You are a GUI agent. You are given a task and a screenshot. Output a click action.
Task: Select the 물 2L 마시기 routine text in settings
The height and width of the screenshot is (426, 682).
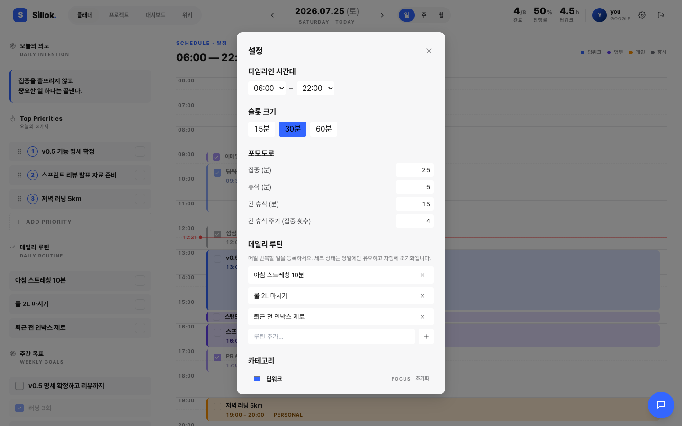click(x=270, y=296)
